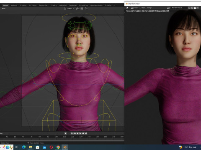
Task: Click Blender Render window title icon
Action: tap(126, 4)
